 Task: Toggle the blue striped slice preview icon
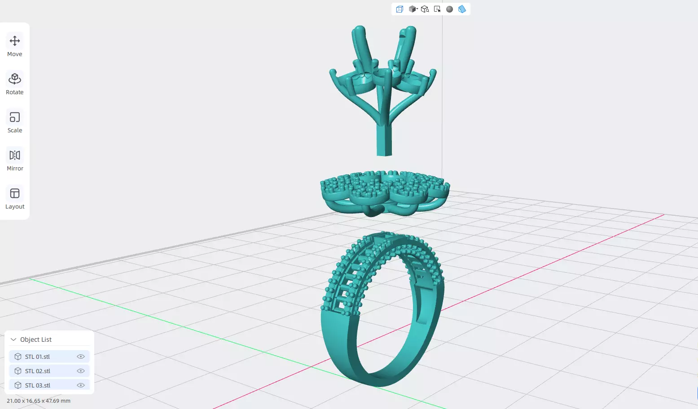click(462, 9)
